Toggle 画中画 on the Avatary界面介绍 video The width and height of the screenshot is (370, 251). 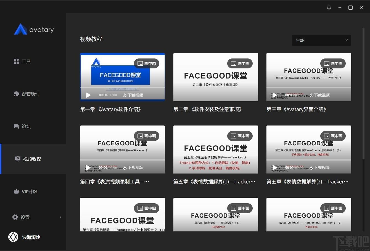333,63
